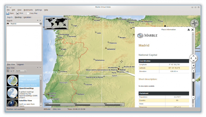
Task: Select the Atlas map theme thumbnail
Action: click(x=12, y=81)
